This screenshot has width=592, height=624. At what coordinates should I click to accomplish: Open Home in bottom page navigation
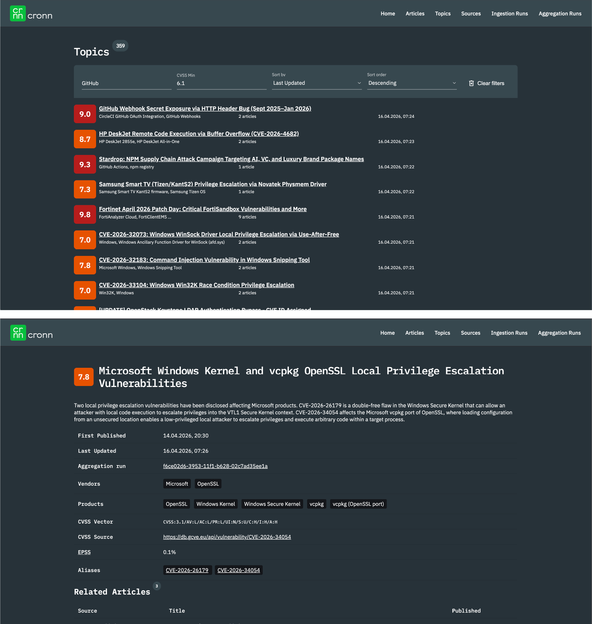[387, 333]
